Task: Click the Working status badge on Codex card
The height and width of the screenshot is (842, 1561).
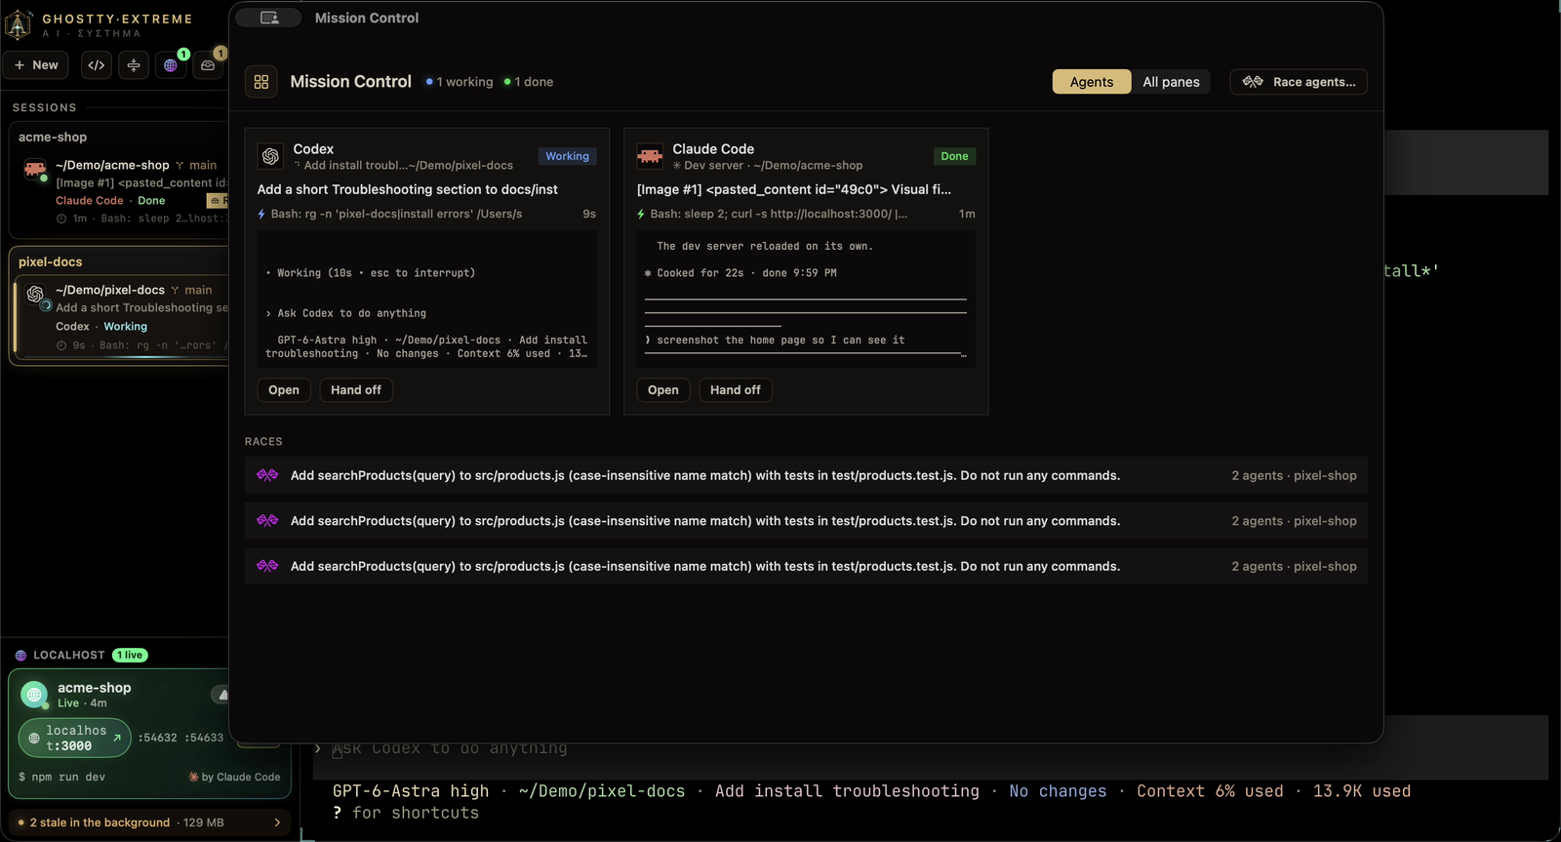Action: pyautogui.click(x=567, y=156)
